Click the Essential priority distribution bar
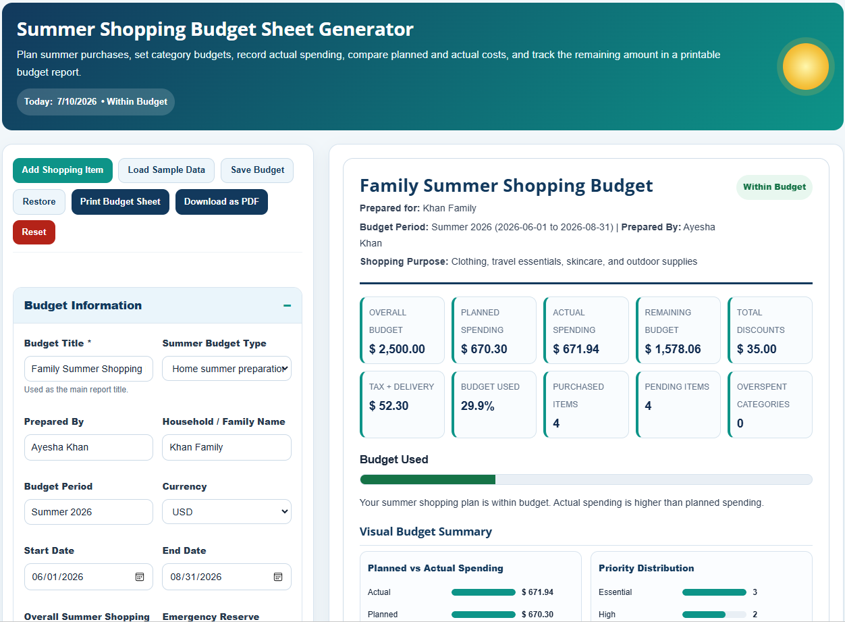Image resolution: width=845 pixels, height=622 pixels. (x=714, y=592)
